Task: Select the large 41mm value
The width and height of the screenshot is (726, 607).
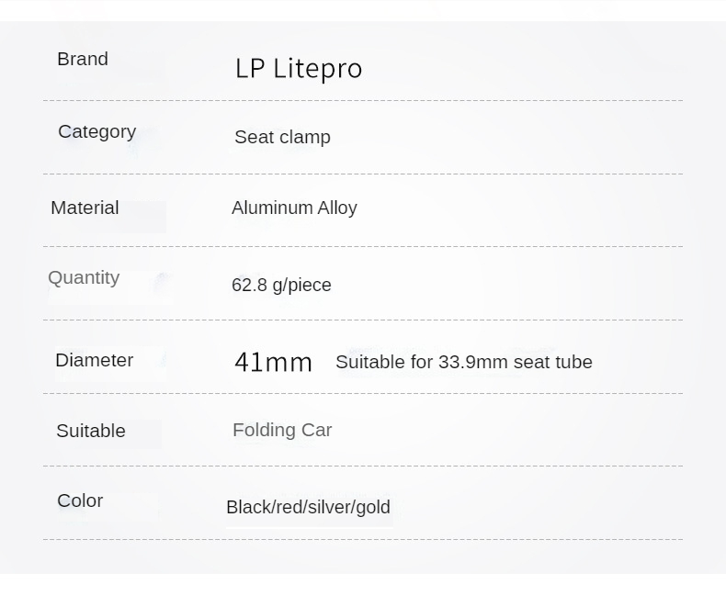Action: point(274,362)
